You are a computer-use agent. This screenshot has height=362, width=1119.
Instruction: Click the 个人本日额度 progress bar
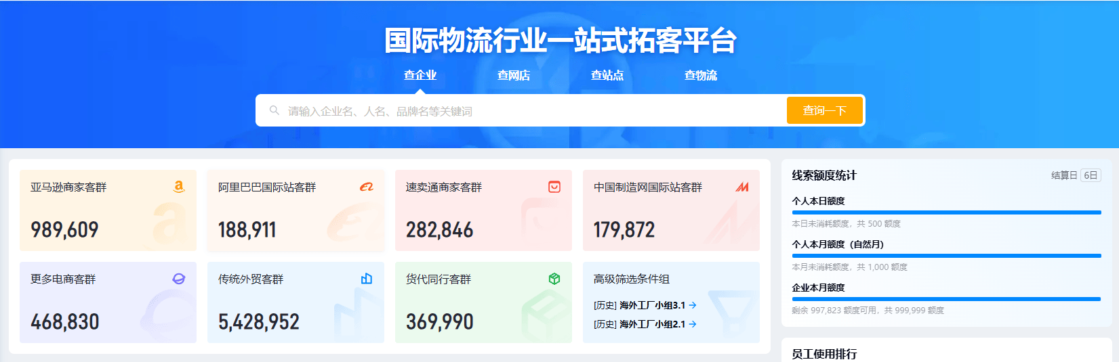[x=947, y=212]
